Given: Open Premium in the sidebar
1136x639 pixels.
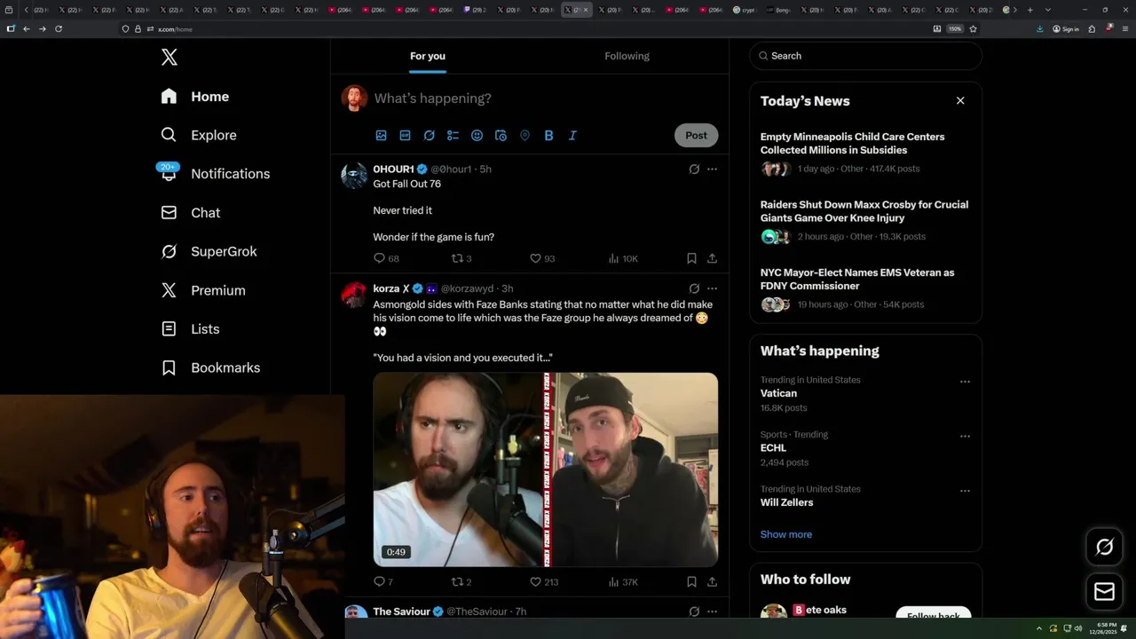Looking at the screenshot, I should [x=203, y=290].
